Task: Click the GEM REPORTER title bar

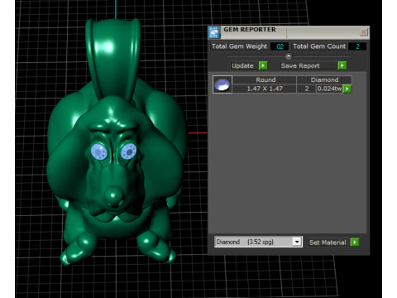Action: [x=289, y=32]
